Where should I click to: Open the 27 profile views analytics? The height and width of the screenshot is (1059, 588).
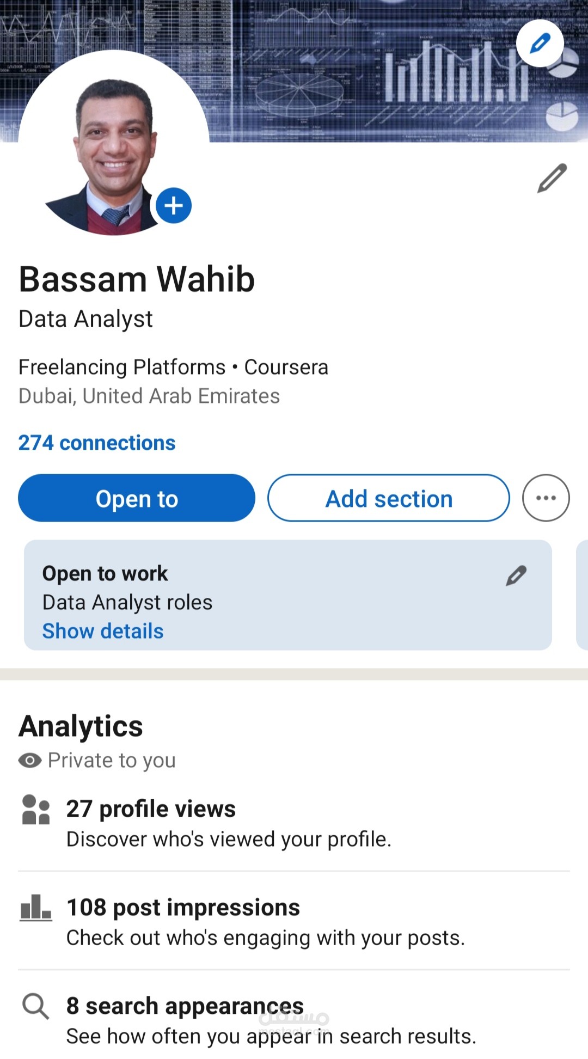pyautogui.click(x=151, y=809)
